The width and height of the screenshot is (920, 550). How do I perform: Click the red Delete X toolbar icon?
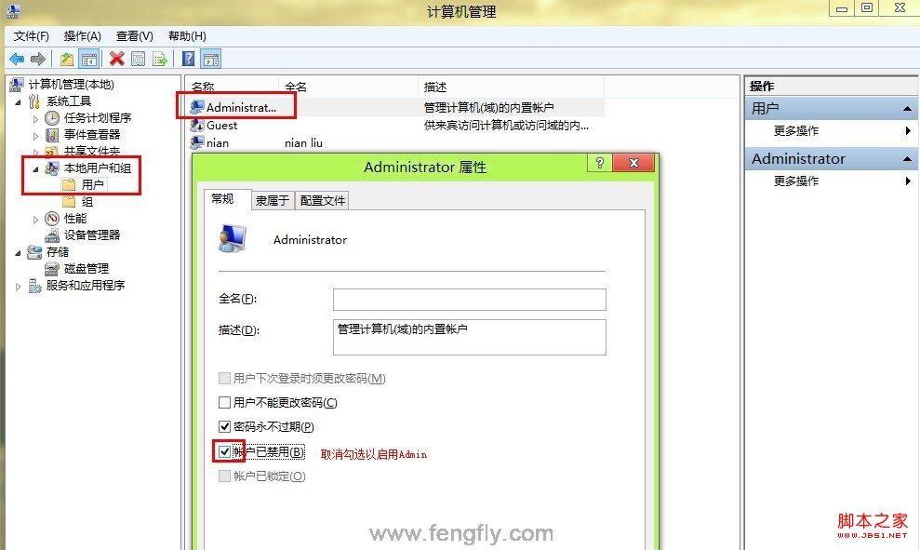coord(117,59)
